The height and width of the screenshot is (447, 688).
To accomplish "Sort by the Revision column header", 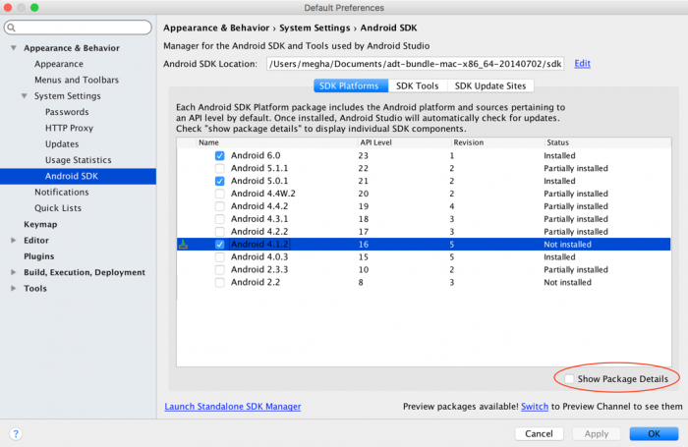I will click(x=497, y=142).
